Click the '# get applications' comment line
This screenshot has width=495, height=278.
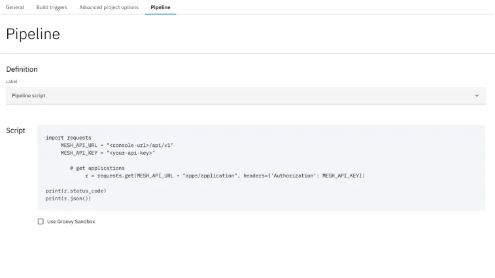click(x=97, y=168)
